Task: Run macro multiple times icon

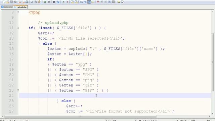Action: click(x=110, y=2)
